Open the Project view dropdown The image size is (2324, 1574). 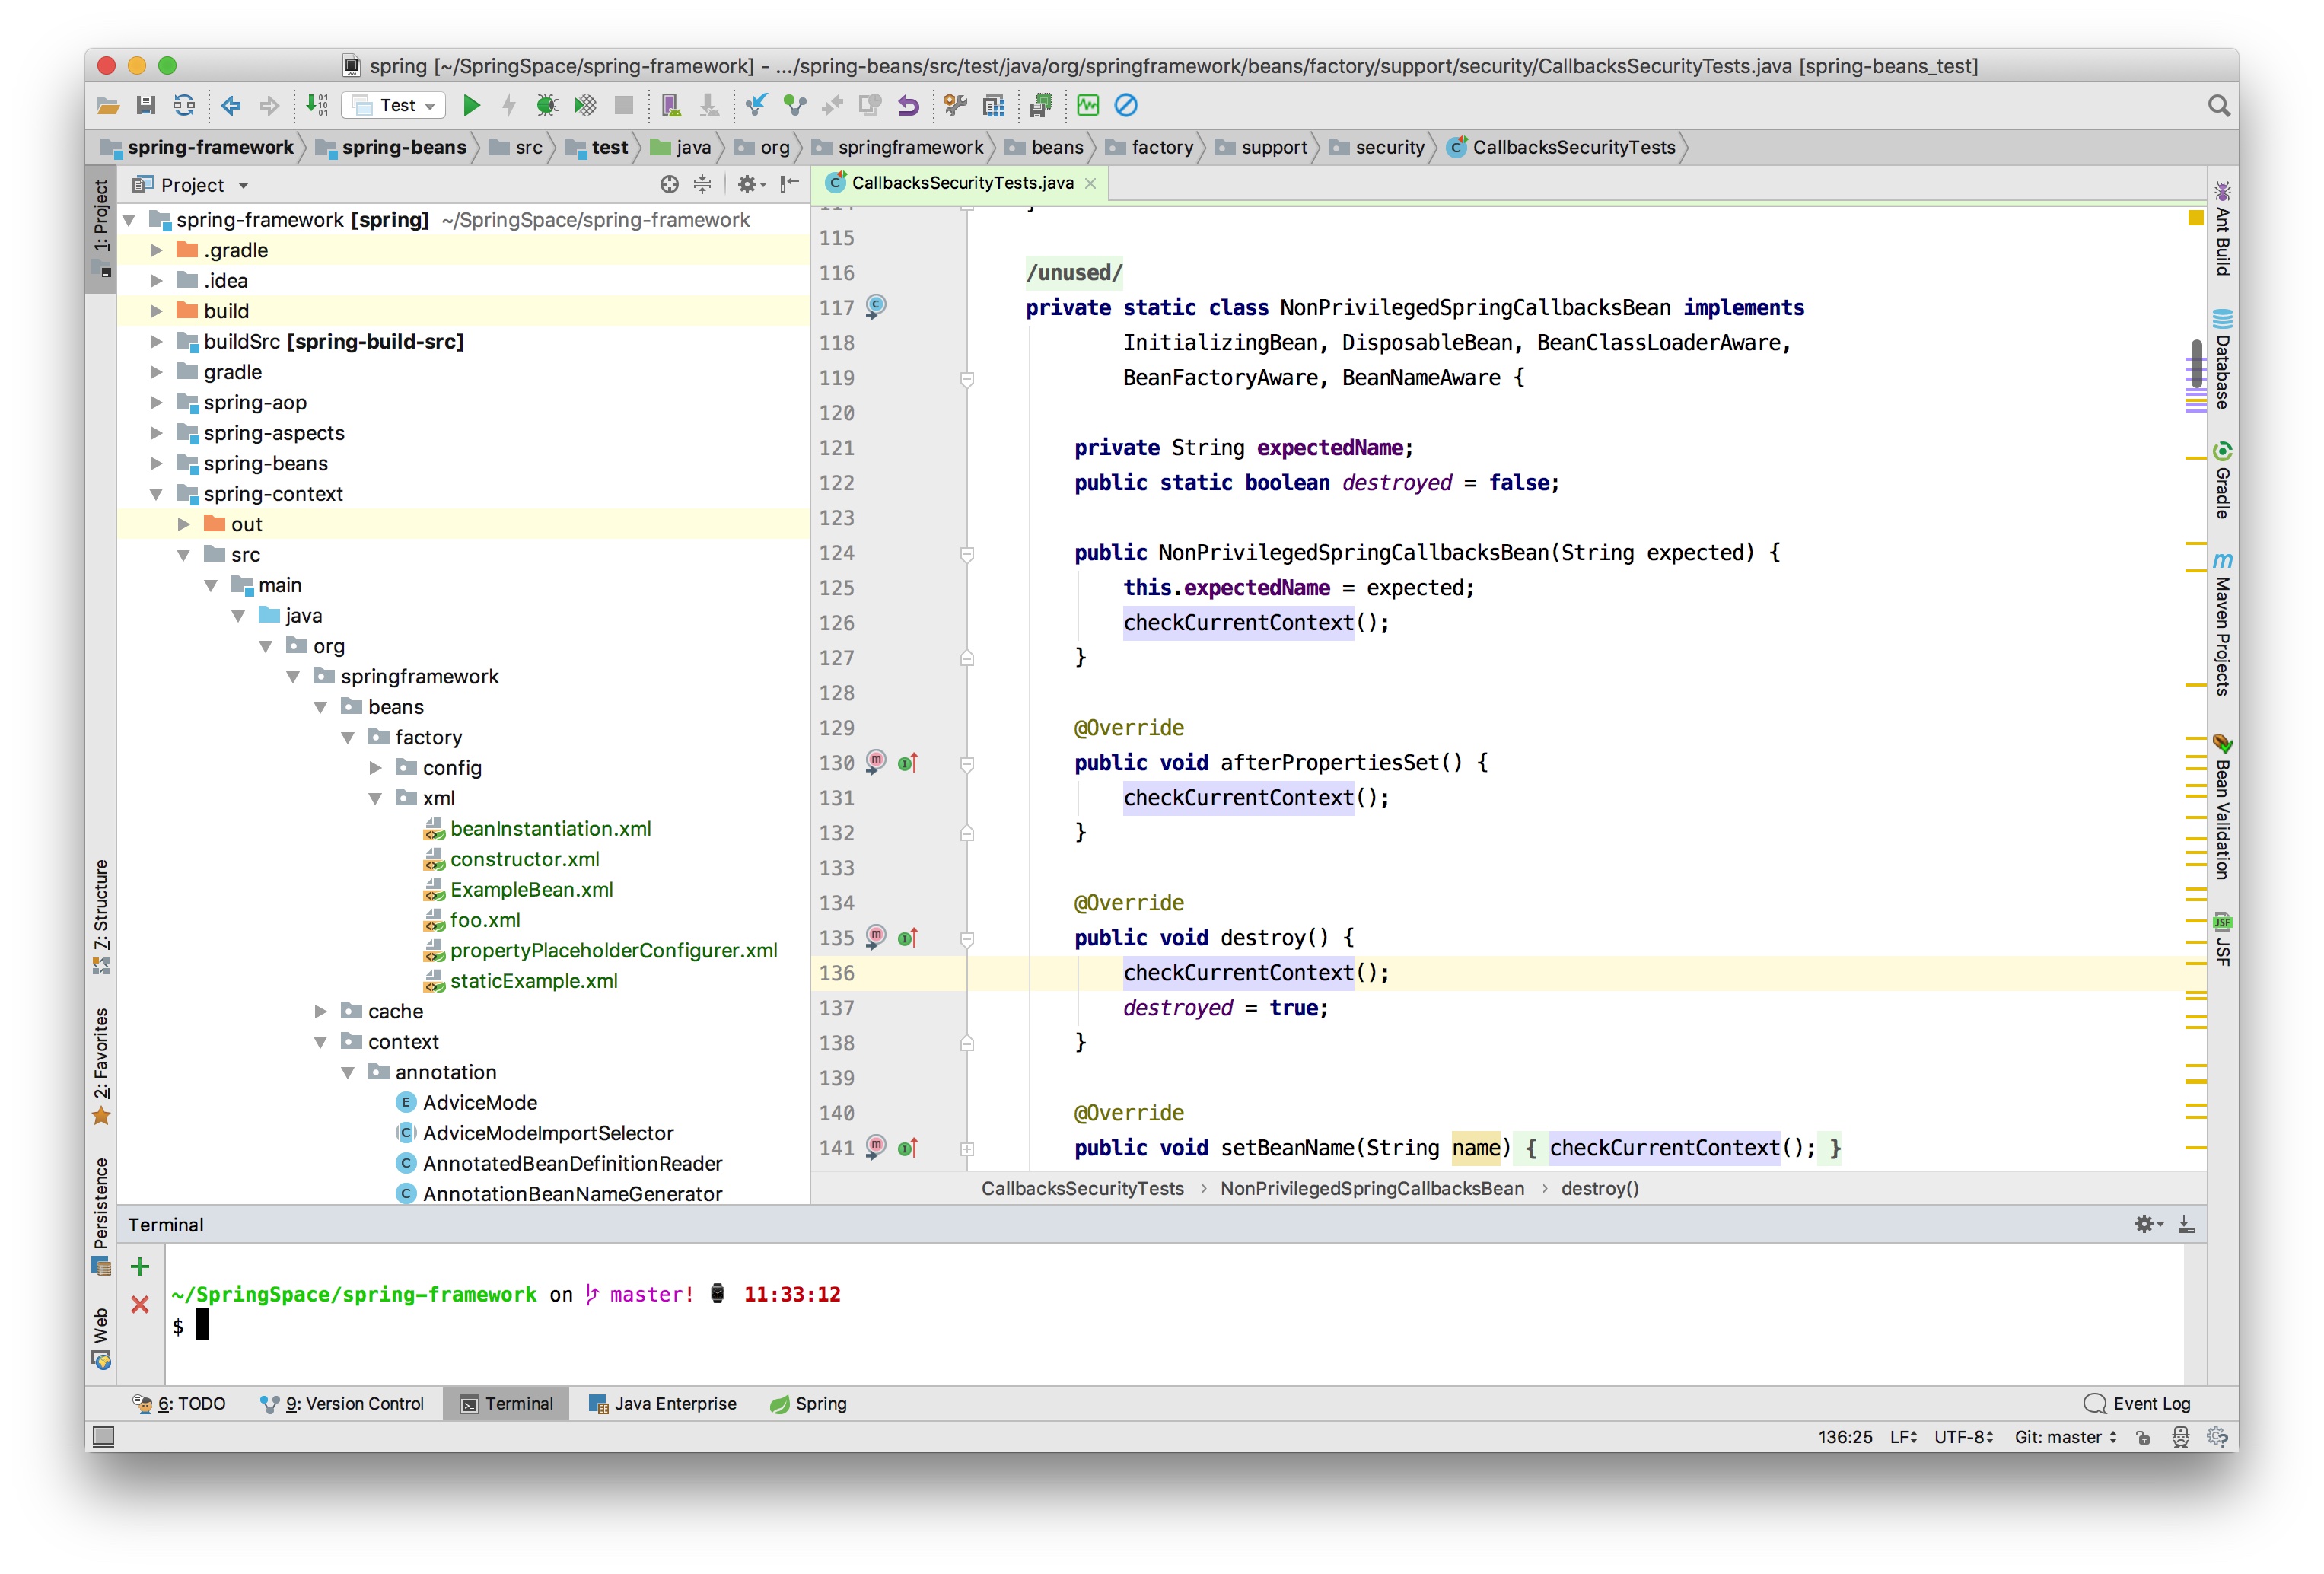[x=191, y=184]
